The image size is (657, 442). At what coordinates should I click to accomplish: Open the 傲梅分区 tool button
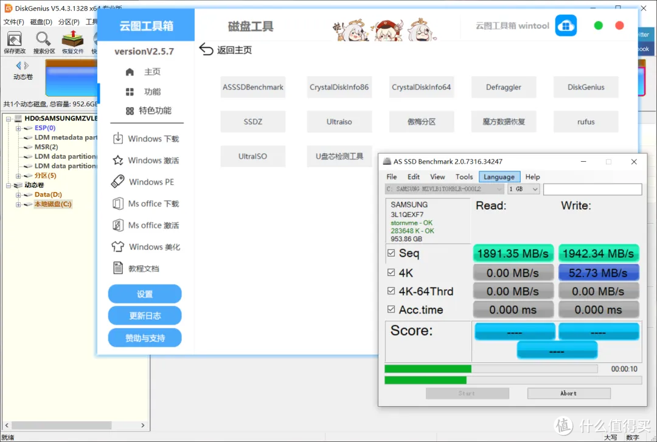pyautogui.click(x=421, y=122)
